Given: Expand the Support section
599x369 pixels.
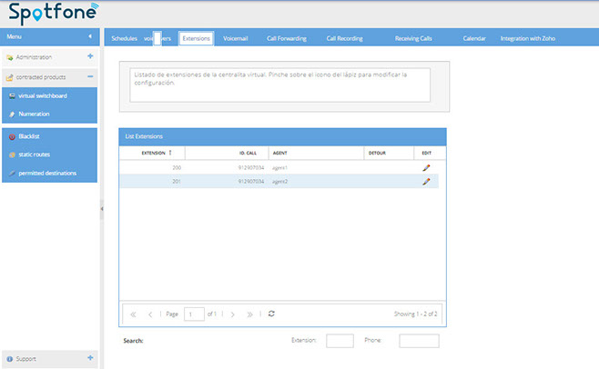Looking at the screenshot, I should click(x=90, y=358).
